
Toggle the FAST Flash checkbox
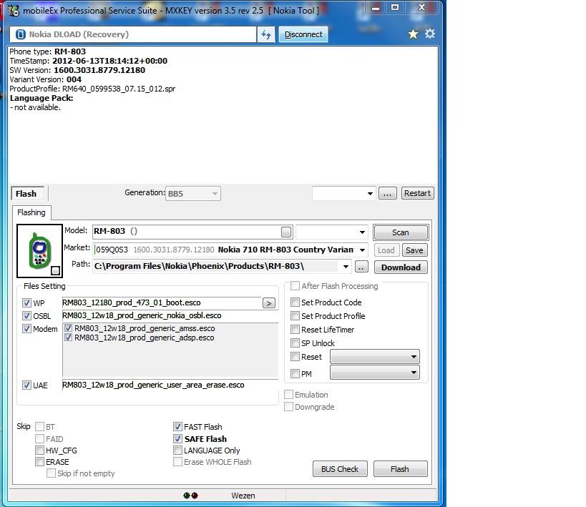pyautogui.click(x=177, y=427)
